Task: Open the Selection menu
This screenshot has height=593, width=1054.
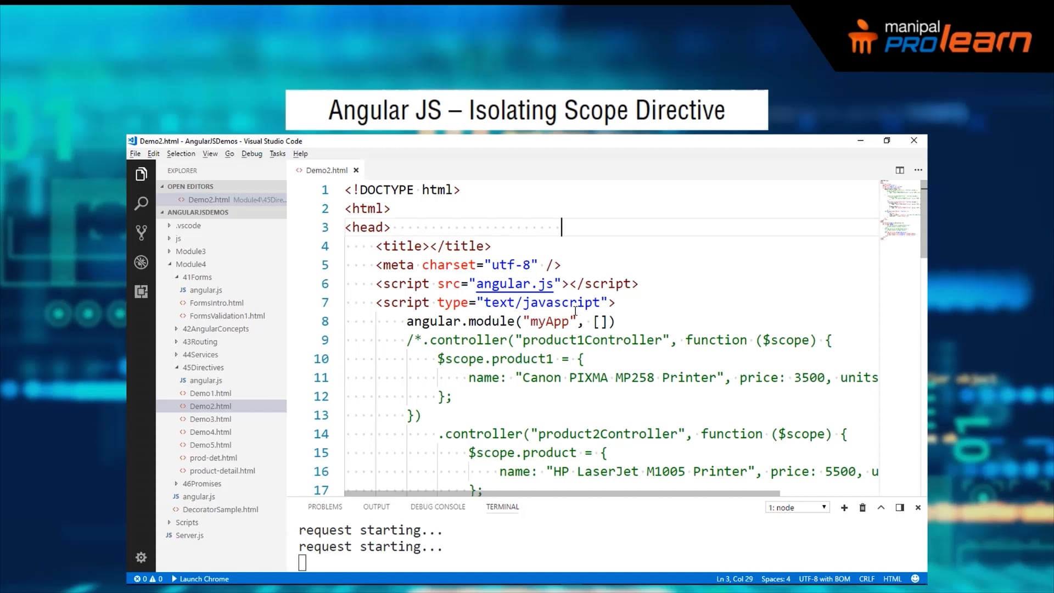Action: pyautogui.click(x=181, y=154)
